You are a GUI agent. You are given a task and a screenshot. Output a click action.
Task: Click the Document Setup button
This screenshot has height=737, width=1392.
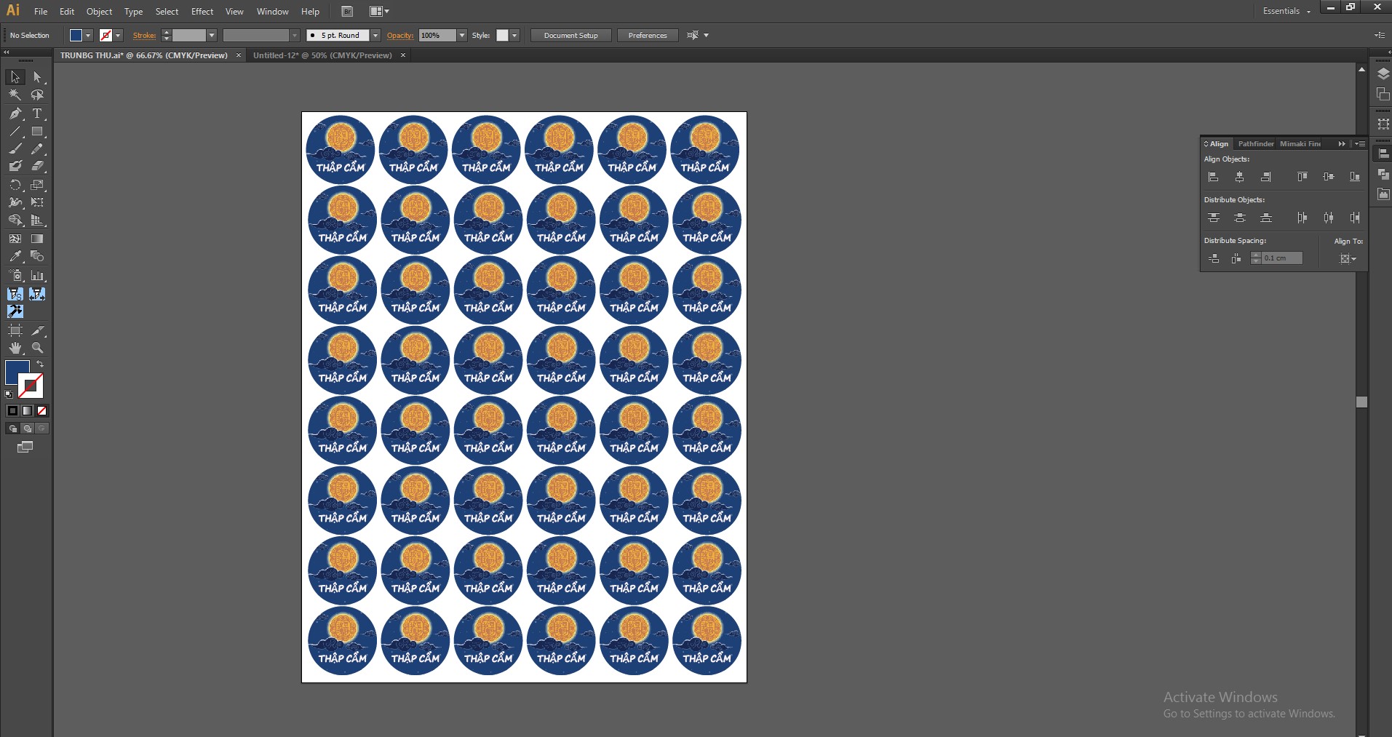tap(570, 35)
